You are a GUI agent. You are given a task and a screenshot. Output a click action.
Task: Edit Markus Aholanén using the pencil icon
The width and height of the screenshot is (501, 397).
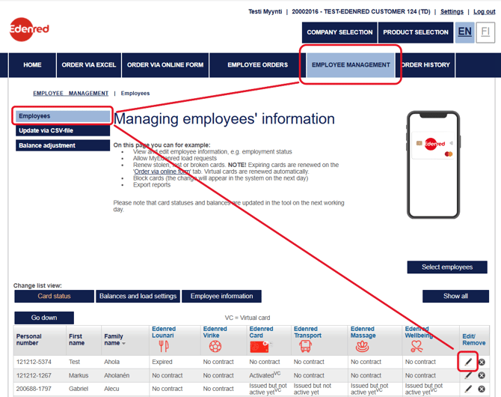(x=468, y=375)
